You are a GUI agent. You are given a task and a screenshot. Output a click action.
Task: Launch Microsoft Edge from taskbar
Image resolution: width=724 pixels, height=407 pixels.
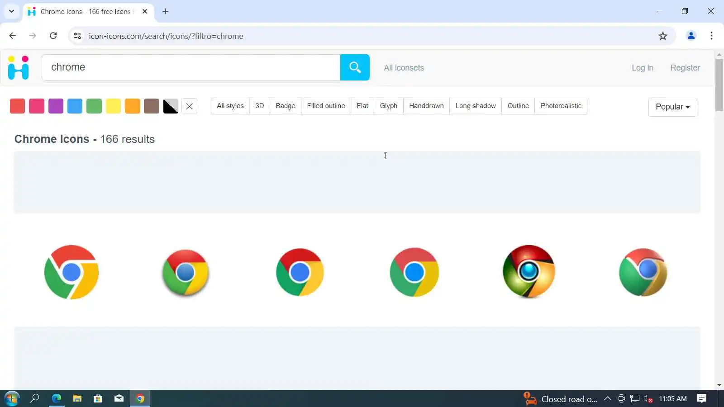pyautogui.click(x=57, y=398)
